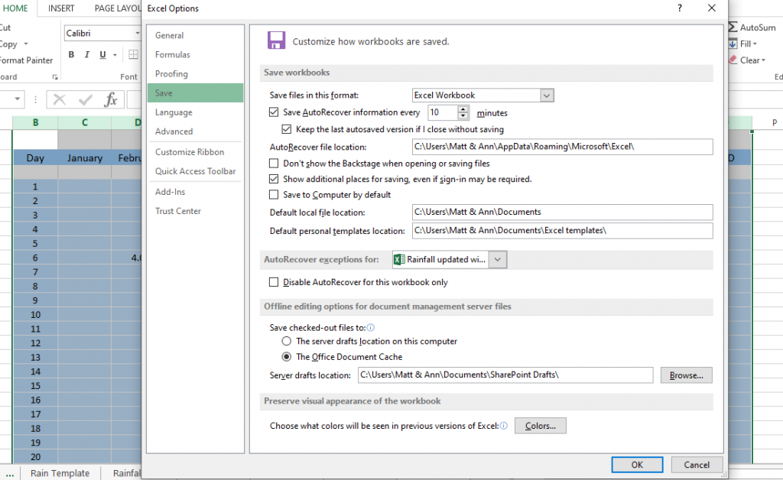This screenshot has height=480, width=783.
Task: Expand the Underline style dropdown arrow
Action: (x=115, y=55)
